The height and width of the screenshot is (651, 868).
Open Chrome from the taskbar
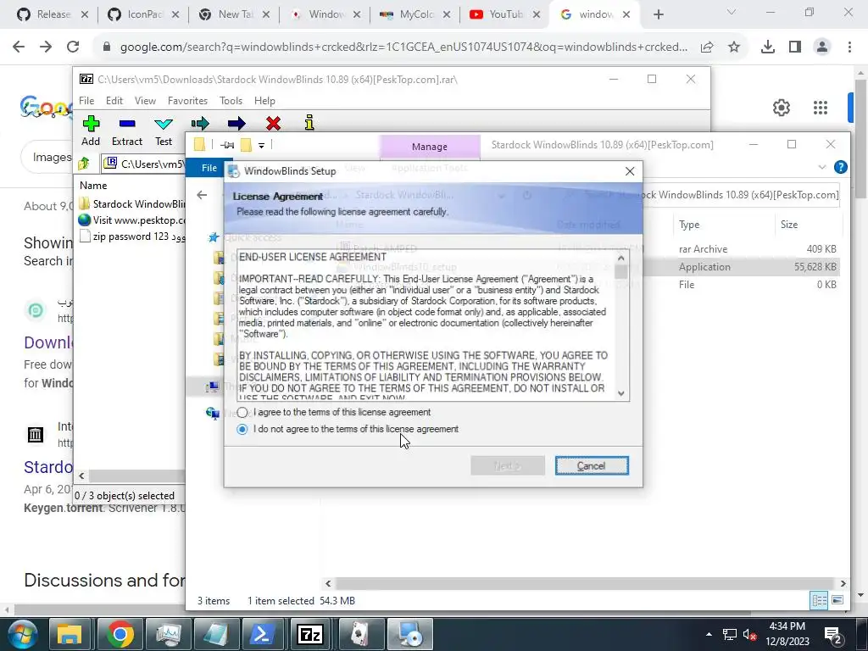120,634
